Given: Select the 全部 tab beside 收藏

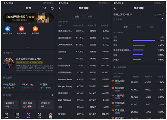Looking at the screenshot, I should [x=77, y=17].
